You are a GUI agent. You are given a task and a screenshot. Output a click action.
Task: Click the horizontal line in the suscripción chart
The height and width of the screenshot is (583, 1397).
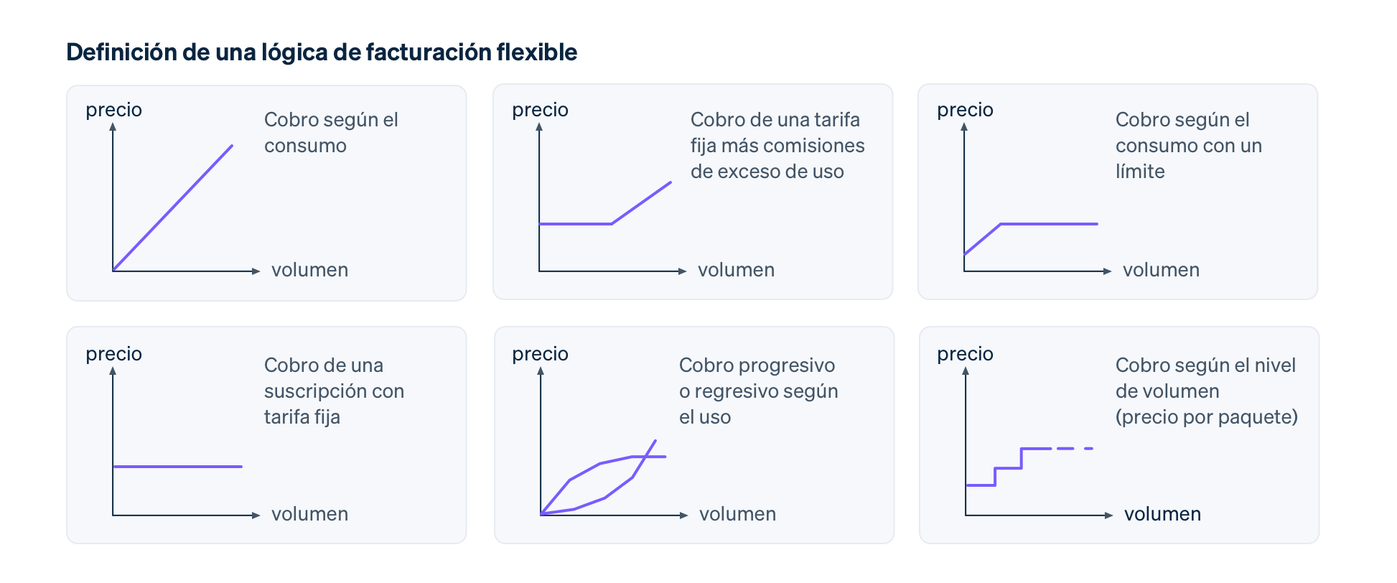[177, 467]
